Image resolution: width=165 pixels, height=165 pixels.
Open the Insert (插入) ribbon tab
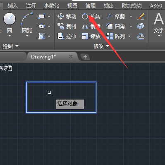pyautogui.click(x=13, y=6)
